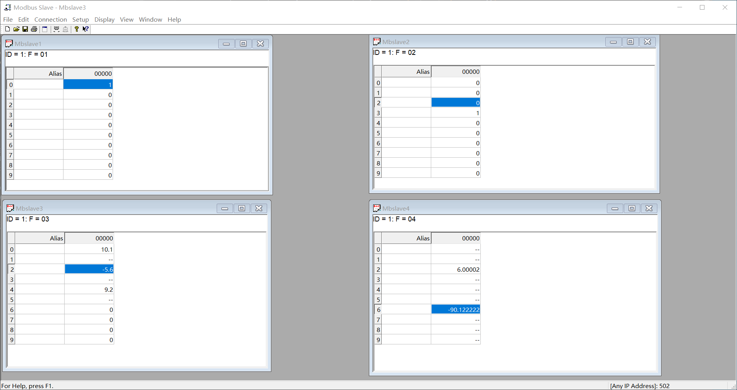Open the Setup menu
Screen dimensions: 737x390
click(81, 19)
